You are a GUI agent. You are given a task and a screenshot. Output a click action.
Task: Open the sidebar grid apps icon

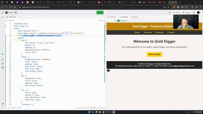pos(3,67)
